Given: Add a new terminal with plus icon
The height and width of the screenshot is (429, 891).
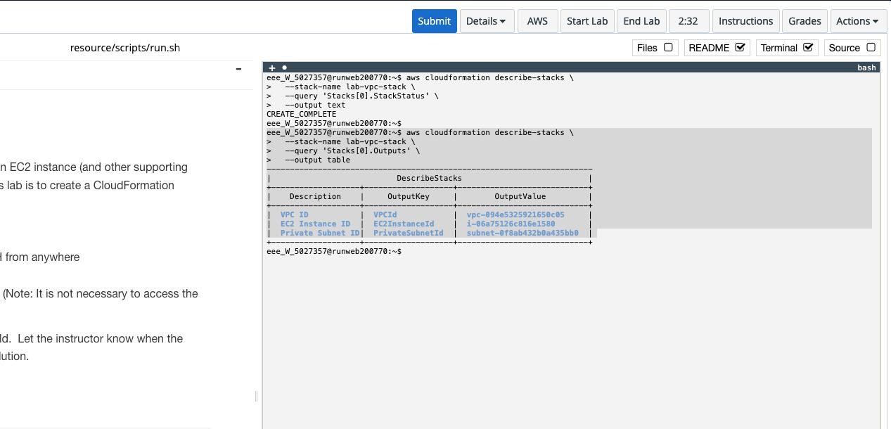Looking at the screenshot, I should [x=272, y=68].
